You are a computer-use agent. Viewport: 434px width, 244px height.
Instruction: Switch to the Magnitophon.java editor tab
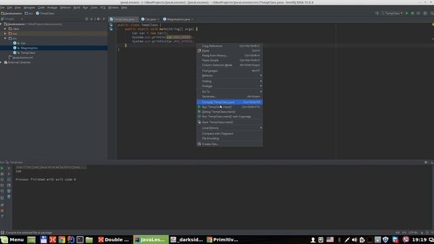click(x=178, y=20)
